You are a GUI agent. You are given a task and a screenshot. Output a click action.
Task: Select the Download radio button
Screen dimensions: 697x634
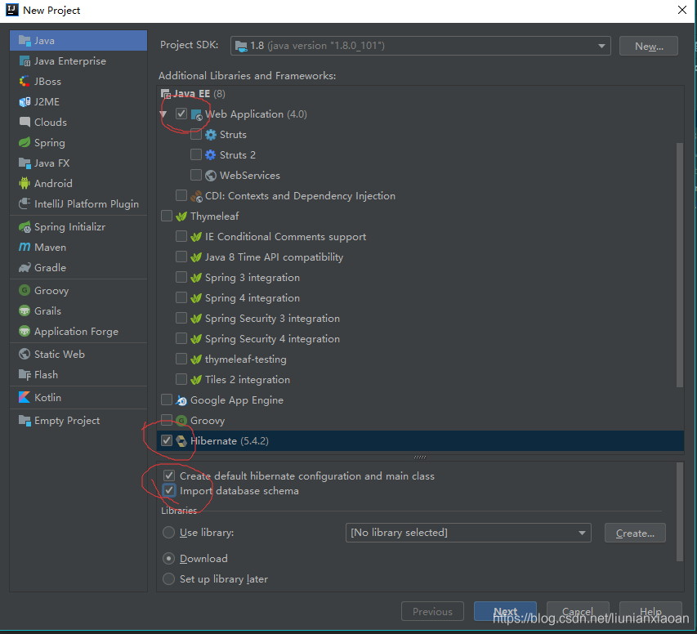168,558
